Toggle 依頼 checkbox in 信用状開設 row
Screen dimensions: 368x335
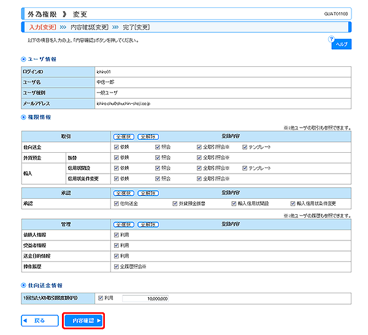point(116,168)
